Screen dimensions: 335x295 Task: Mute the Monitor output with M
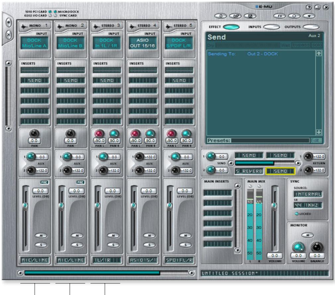point(308,235)
